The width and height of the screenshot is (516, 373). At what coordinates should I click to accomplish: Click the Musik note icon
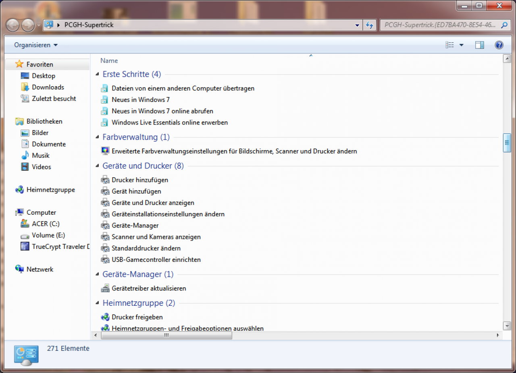pyautogui.click(x=25, y=155)
